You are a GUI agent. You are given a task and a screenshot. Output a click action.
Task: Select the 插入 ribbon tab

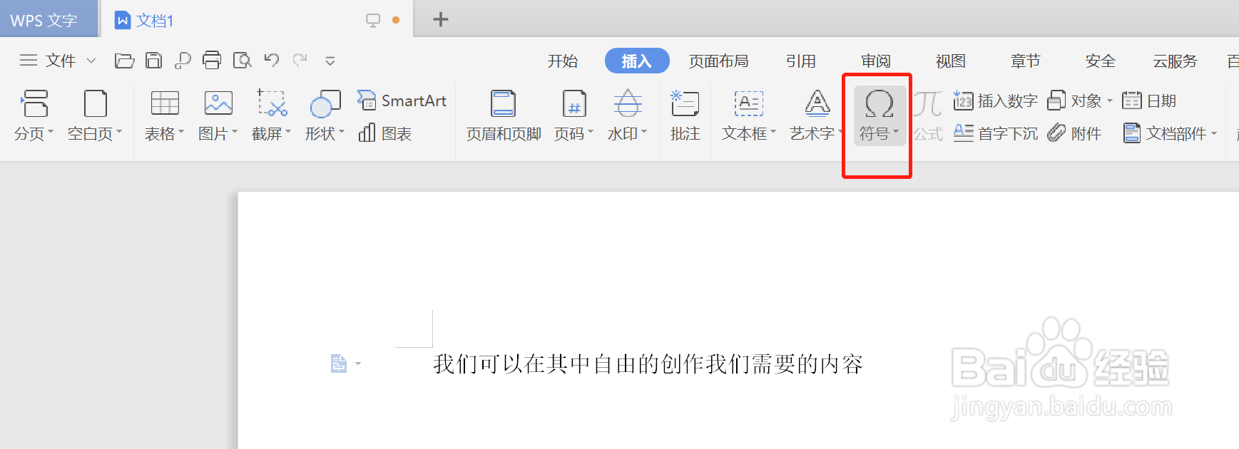637,61
